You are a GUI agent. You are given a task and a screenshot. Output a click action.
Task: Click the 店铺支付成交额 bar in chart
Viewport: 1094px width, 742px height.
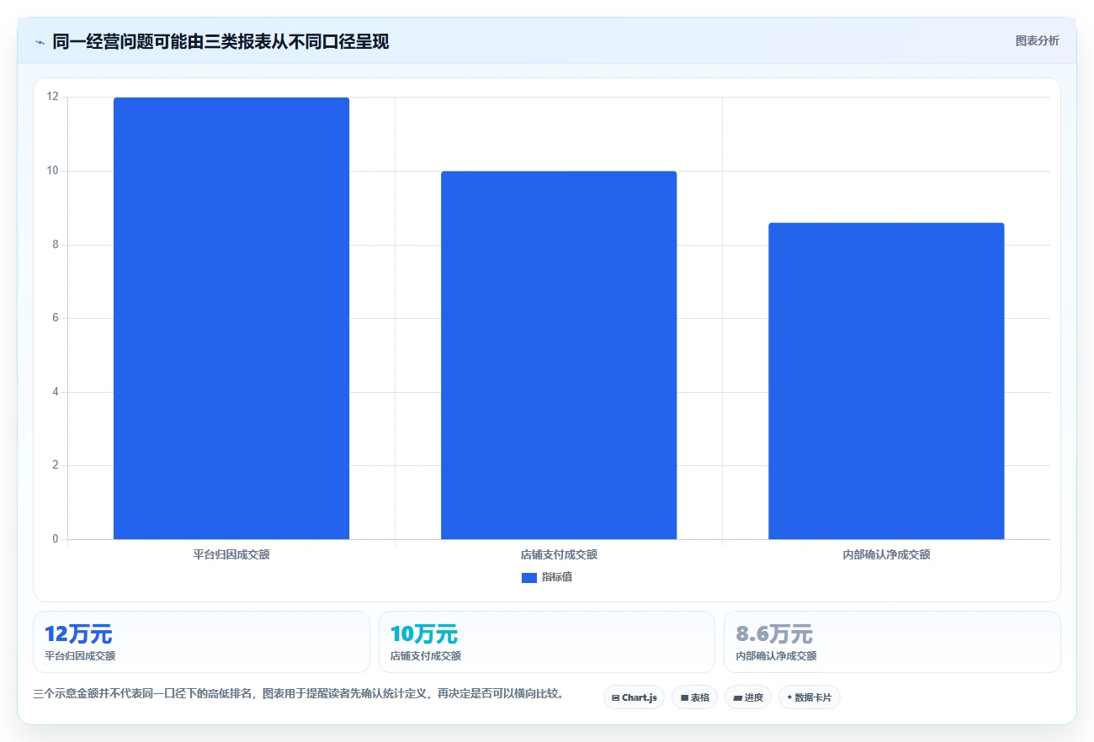coord(559,355)
